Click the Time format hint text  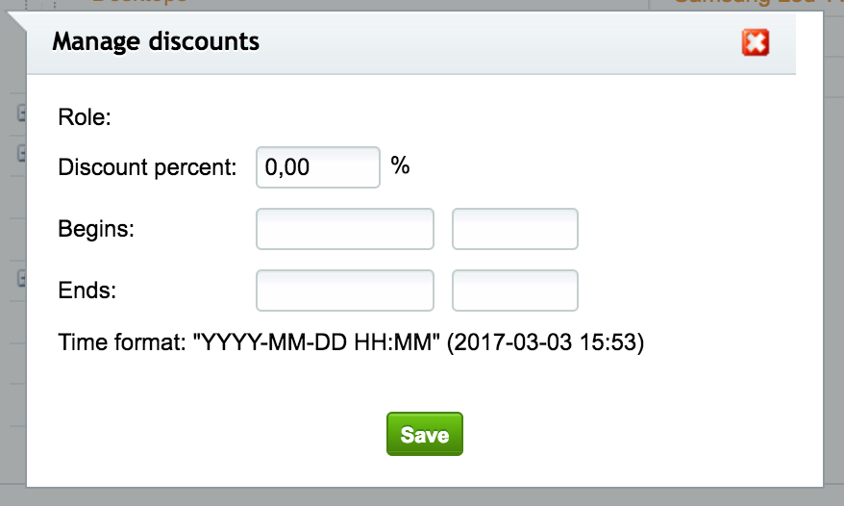click(x=351, y=342)
